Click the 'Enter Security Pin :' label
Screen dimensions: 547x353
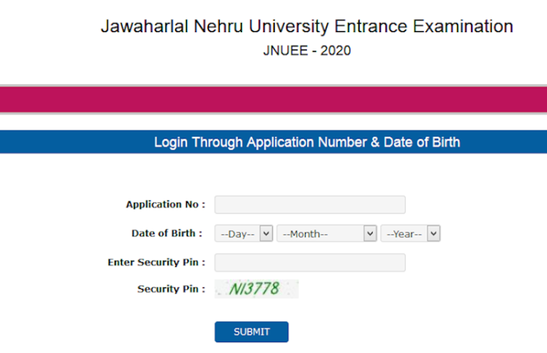coord(157,263)
